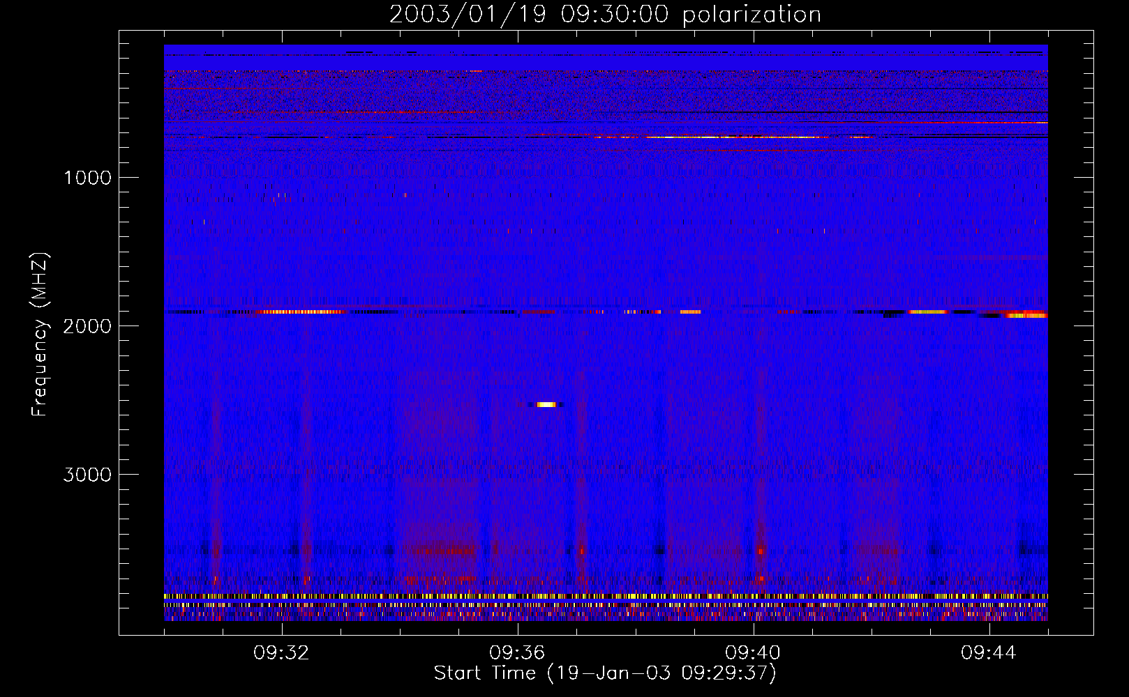Click the bright yellow burst near 2500 MHz
The height and width of the screenshot is (697, 1129).
pos(546,404)
